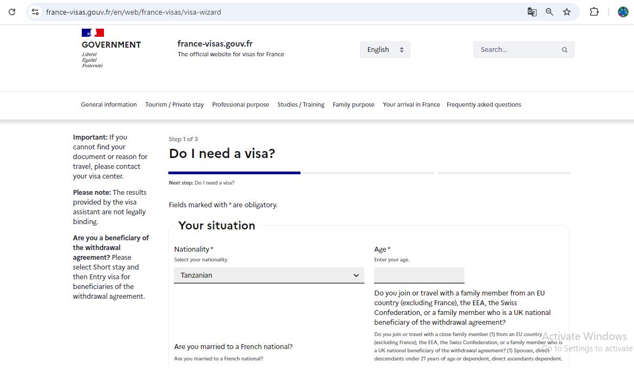
Task: Click inside the Age input field
Action: click(x=419, y=275)
